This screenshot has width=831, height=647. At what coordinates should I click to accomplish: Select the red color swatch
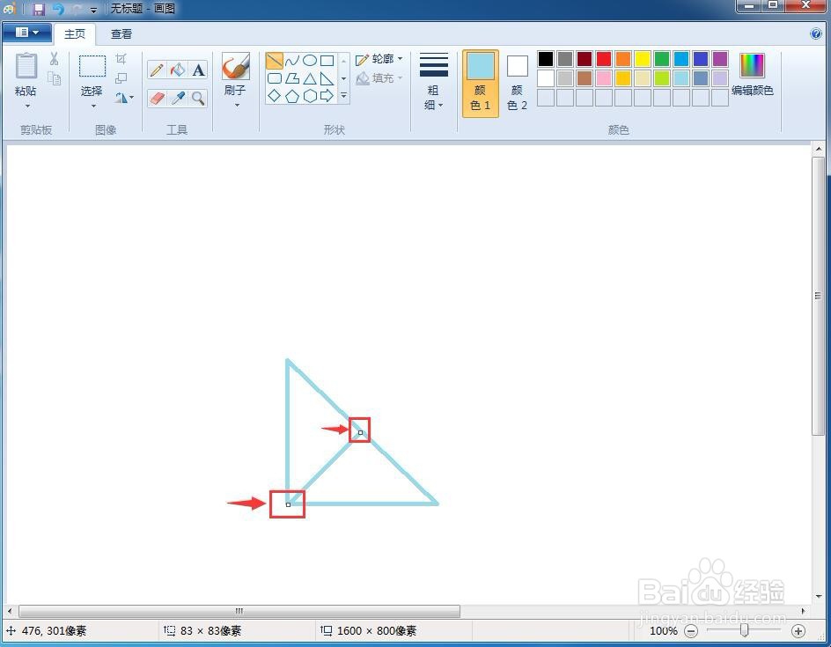pos(602,58)
